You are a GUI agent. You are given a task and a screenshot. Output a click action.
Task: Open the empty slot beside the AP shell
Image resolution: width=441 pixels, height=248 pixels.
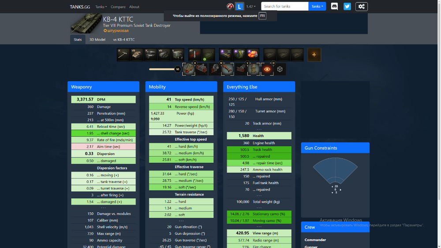click(x=208, y=55)
